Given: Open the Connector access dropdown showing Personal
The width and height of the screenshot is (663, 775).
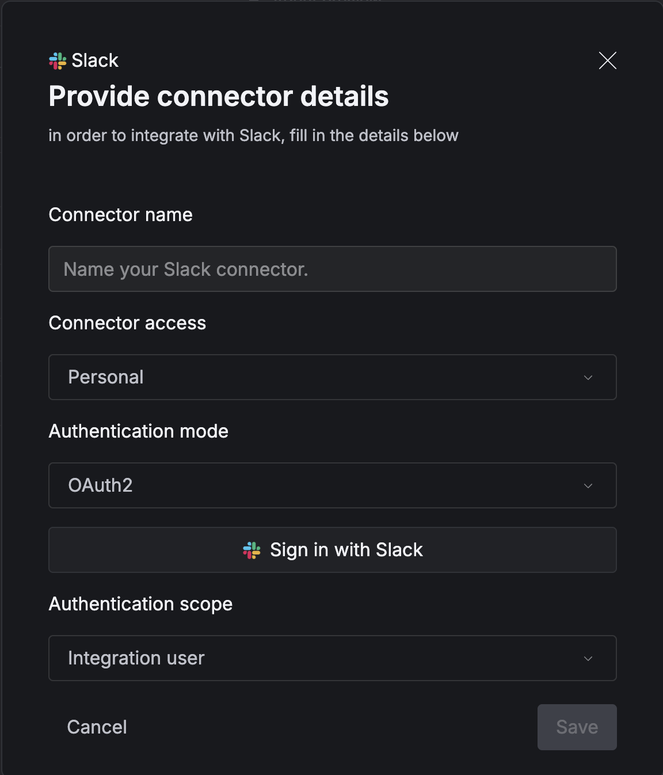Looking at the screenshot, I should 333,378.
